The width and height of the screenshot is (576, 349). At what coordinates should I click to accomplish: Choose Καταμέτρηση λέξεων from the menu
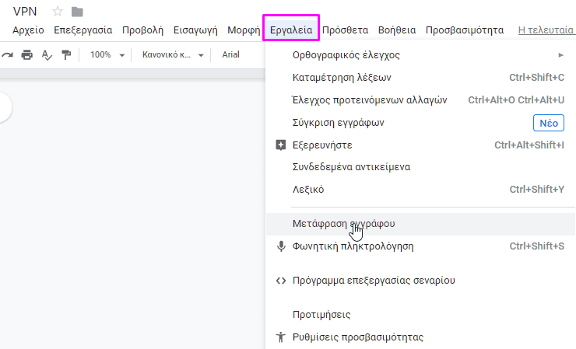click(420, 78)
